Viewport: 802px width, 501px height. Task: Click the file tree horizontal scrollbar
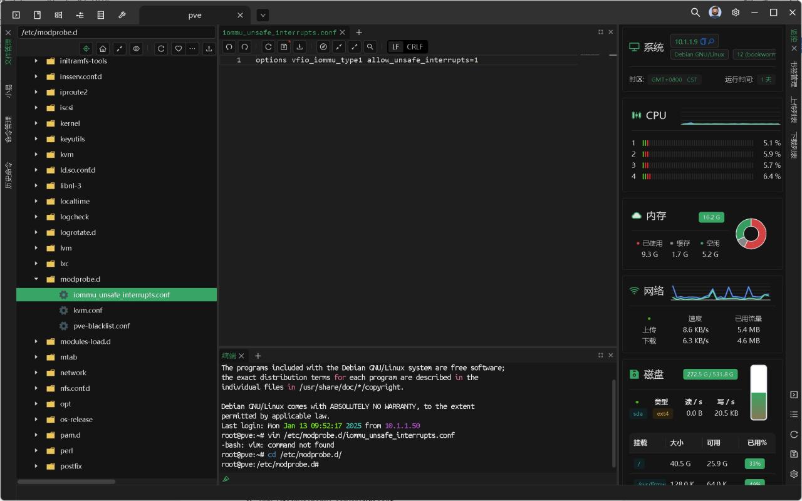(66, 482)
